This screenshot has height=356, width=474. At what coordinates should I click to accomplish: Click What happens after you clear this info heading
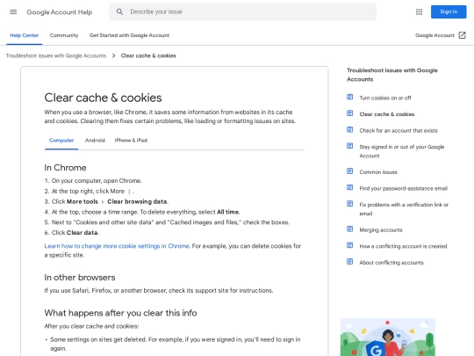120,313
